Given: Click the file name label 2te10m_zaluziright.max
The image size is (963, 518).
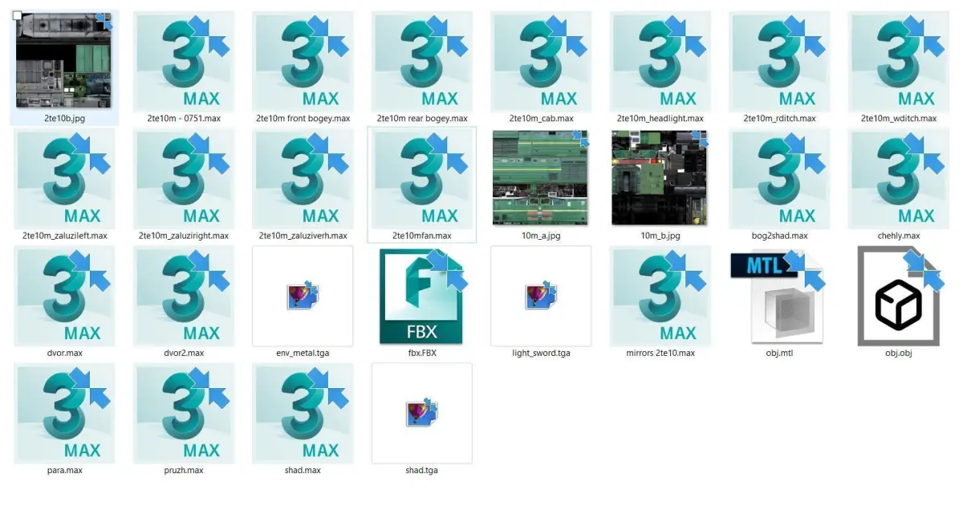Looking at the screenshot, I should click(x=184, y=236).
